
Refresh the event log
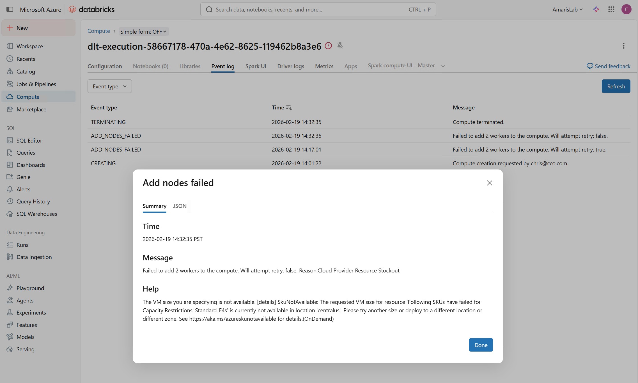click(616, 86)
